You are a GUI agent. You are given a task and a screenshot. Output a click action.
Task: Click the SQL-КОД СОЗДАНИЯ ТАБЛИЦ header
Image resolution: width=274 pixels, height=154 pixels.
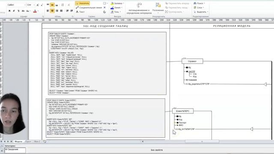pyautogui.click(x=106, y=26)
